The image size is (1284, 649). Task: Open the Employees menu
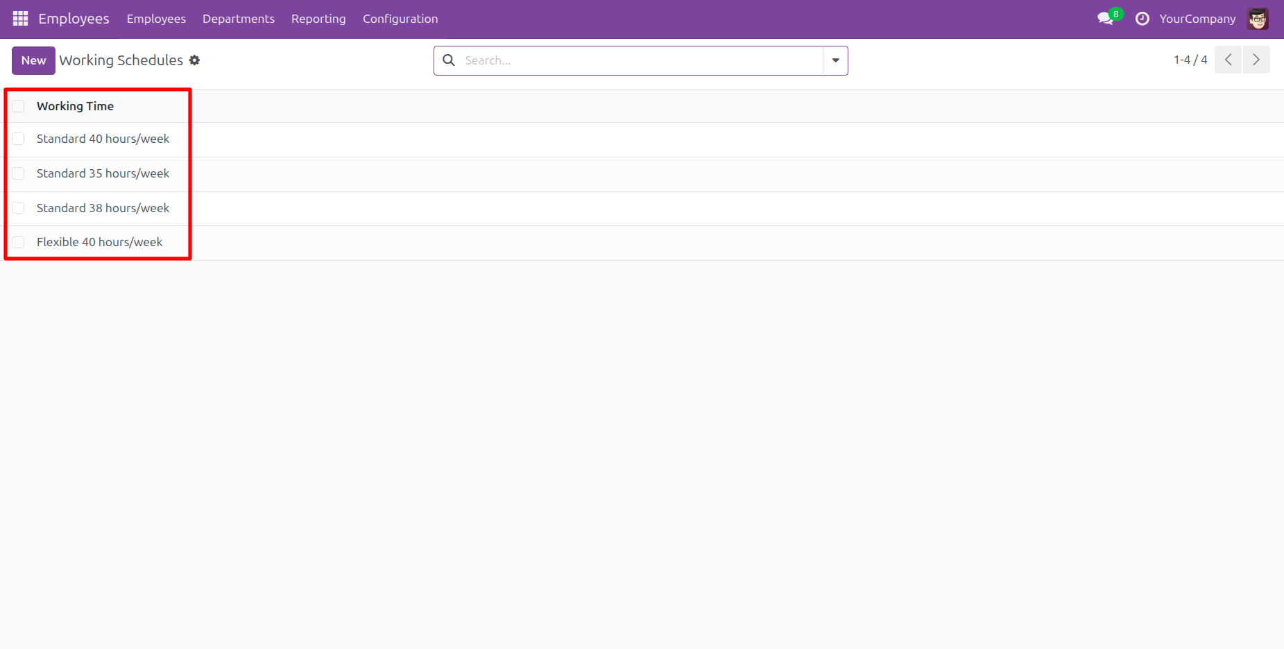156,19
